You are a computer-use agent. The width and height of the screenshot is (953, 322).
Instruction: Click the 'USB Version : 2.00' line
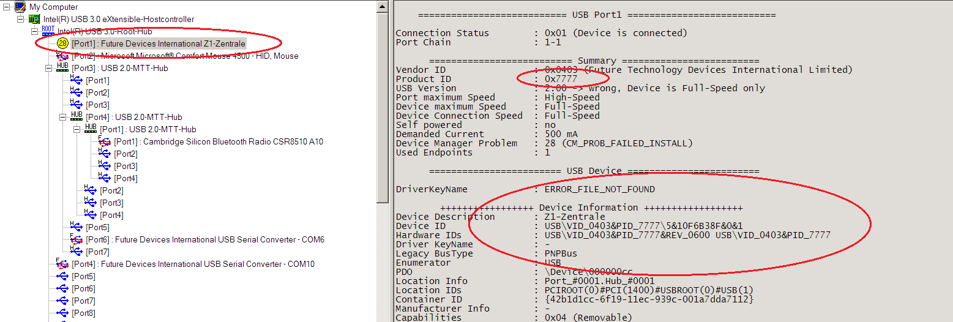tap(580, 88)
